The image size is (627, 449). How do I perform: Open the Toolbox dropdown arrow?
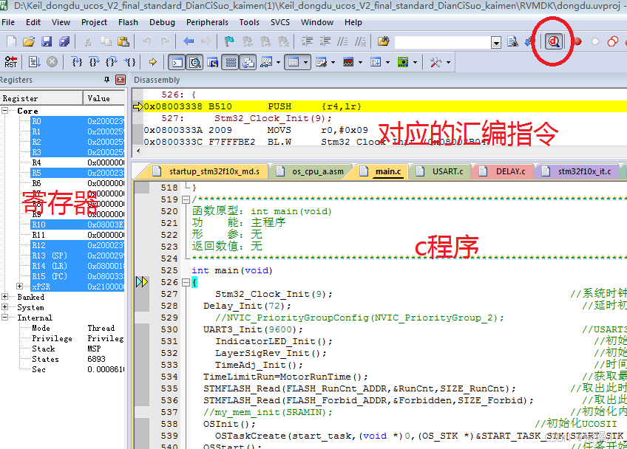coord(448,62)
